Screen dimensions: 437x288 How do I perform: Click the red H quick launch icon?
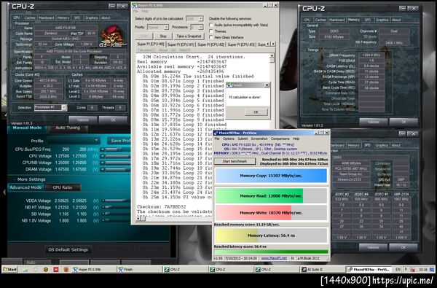click(56, 270)
